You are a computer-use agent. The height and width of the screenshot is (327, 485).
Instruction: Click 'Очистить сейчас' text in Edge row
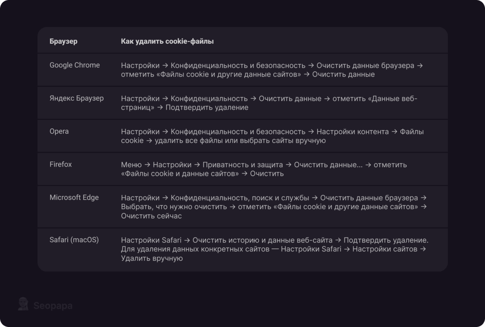click(151, 216)
